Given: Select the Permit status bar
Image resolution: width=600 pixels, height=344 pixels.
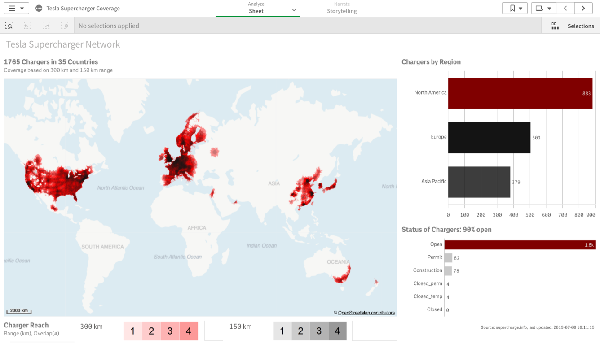Looking at the screenshot, I should pos(448,258).
